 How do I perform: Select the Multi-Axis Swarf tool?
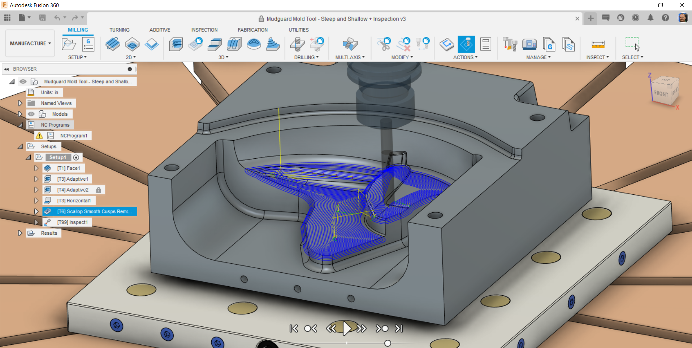[350, 45]
